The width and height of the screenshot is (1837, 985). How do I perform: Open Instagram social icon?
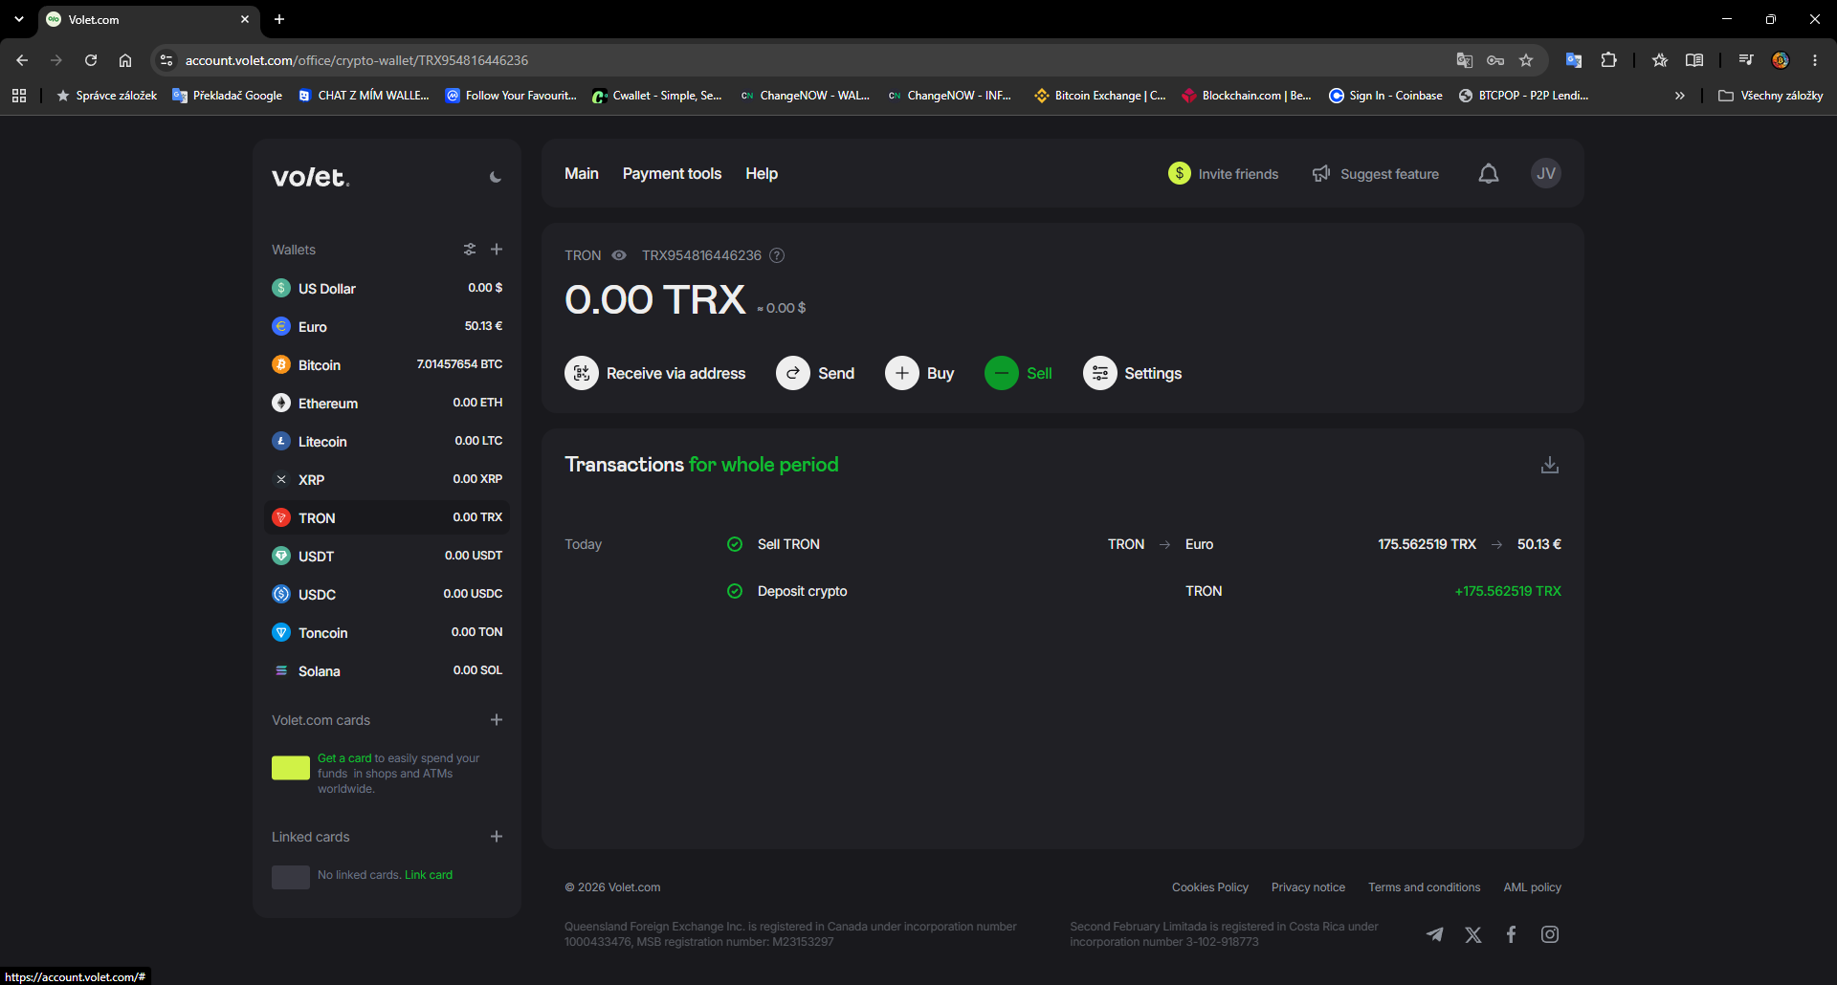click(x=1550, y=934)
